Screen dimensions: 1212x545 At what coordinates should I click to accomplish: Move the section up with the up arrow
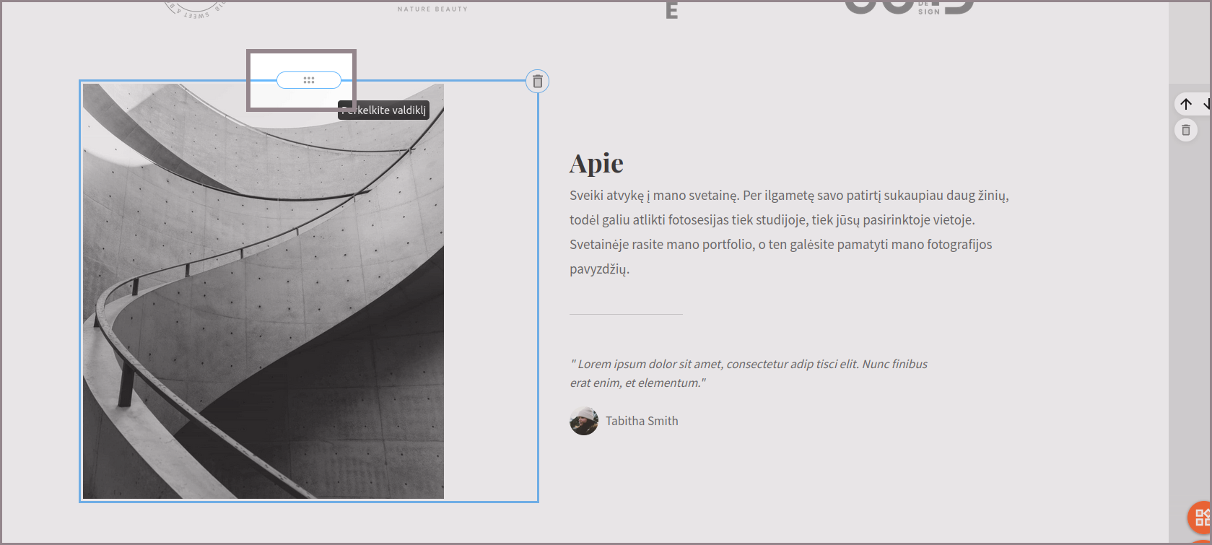1186,105
